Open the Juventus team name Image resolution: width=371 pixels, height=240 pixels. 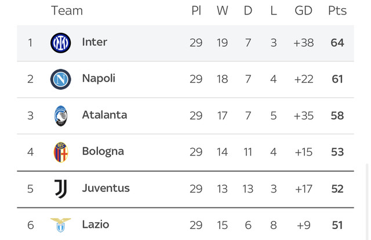[x=106, y=188]
